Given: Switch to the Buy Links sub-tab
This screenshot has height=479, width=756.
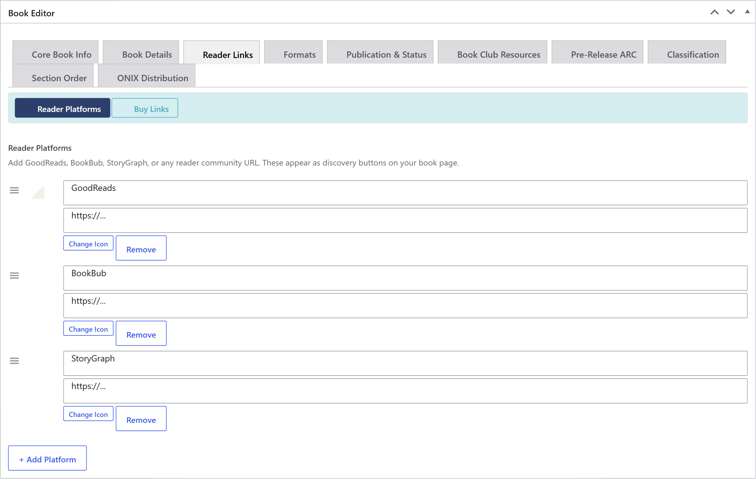Looking at the screenshot, I should [x=145, y=108].
